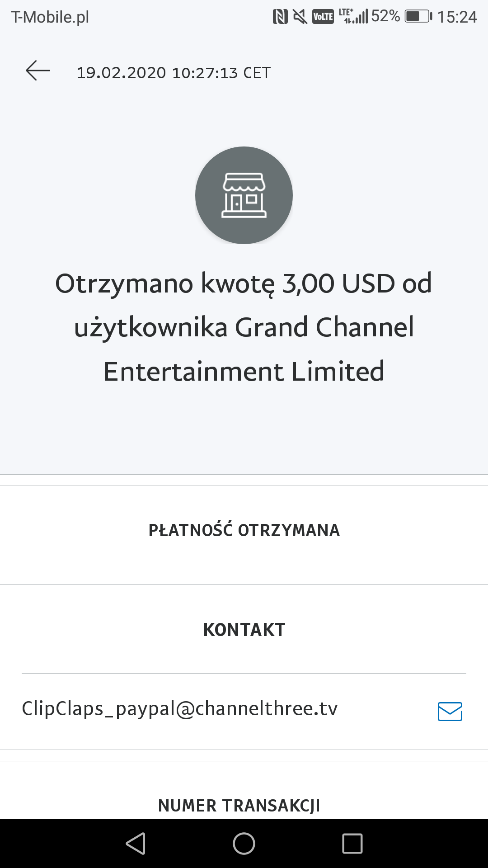Tap the back arrow icon
The height and width of the screenshot is (868, 488).
38,71
